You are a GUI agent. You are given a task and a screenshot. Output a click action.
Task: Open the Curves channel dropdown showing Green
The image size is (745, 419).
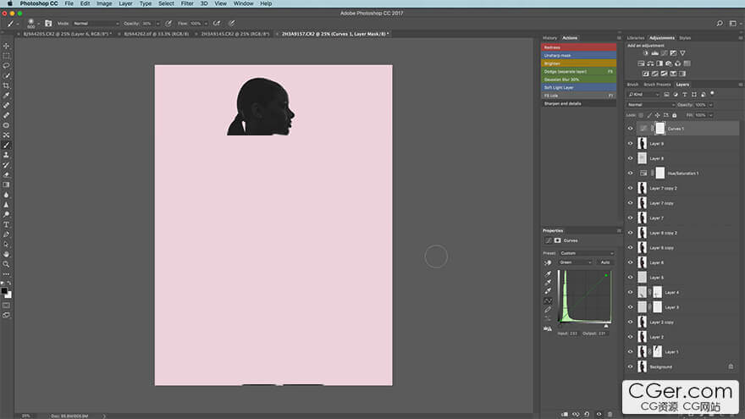pos(575,262)
